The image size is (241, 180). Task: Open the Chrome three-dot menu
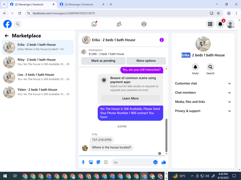(x=236, y=13)
